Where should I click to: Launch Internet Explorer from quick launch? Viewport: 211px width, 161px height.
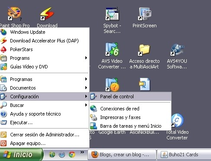(x=52, y=155)
